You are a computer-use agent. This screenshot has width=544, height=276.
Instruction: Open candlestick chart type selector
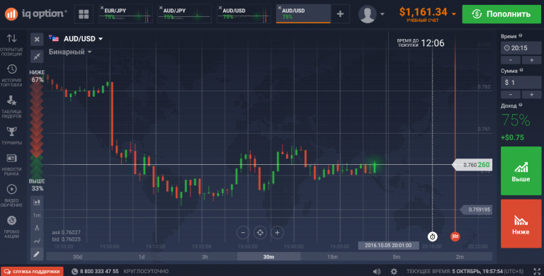pos(37,202)
